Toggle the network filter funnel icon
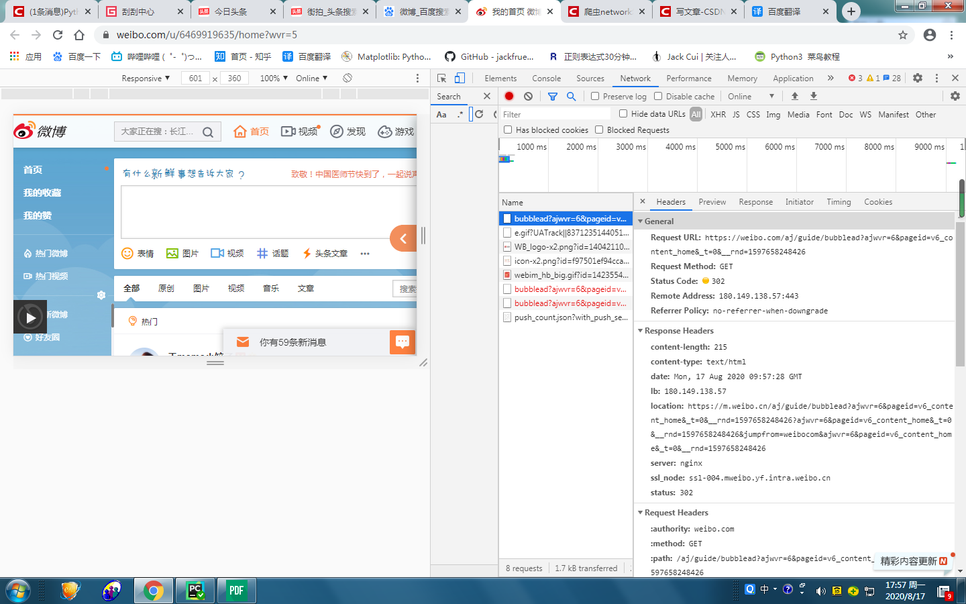The width and height of the screenshot is (966, 604). (x=553, y=96)
